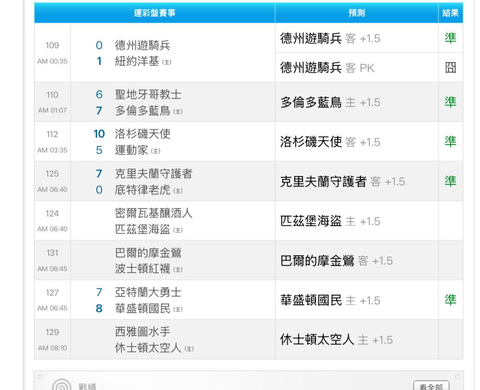Click the 準 result for 華盛頓國民
This screenshot has width=480, height=390.
[x=451, y=300]
